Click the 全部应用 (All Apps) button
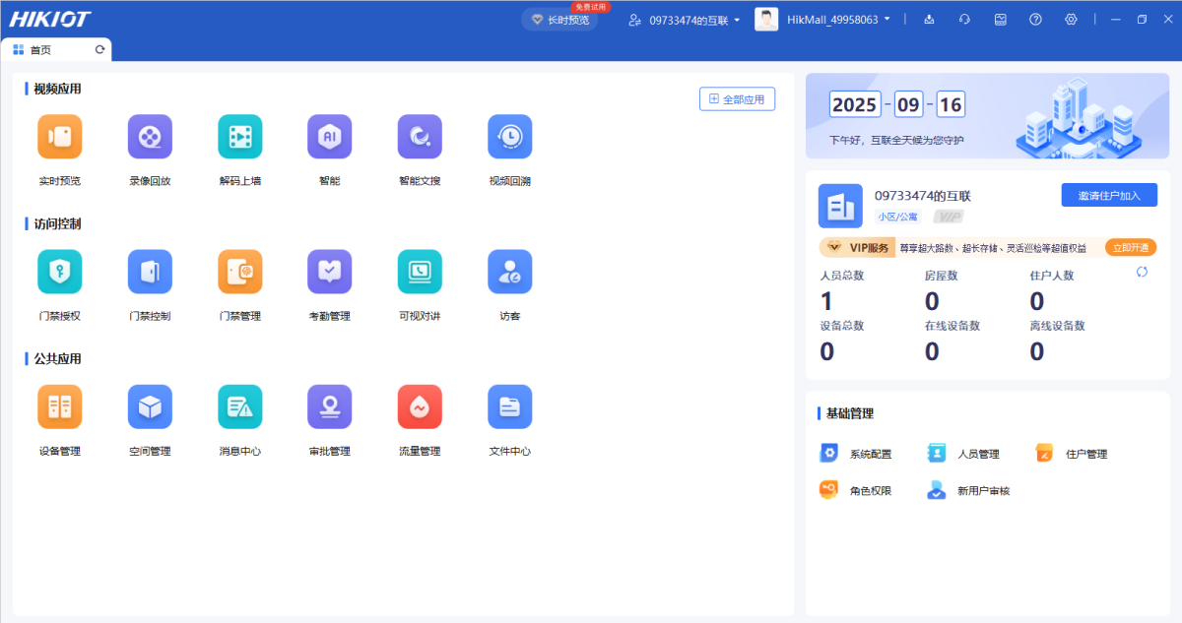This screenshot has height=623, width=1182. coord(737,98)
